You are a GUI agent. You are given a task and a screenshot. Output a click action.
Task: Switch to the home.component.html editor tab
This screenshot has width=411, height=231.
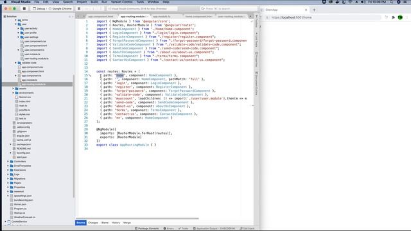tap(198, 17)
